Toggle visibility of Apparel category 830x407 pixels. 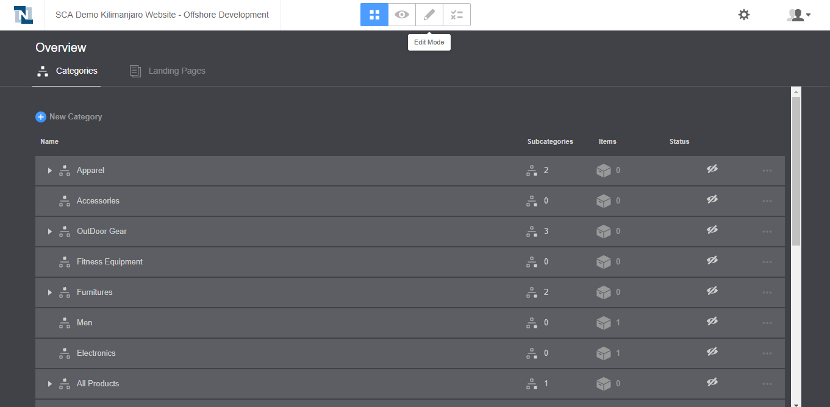coord(712,169)
